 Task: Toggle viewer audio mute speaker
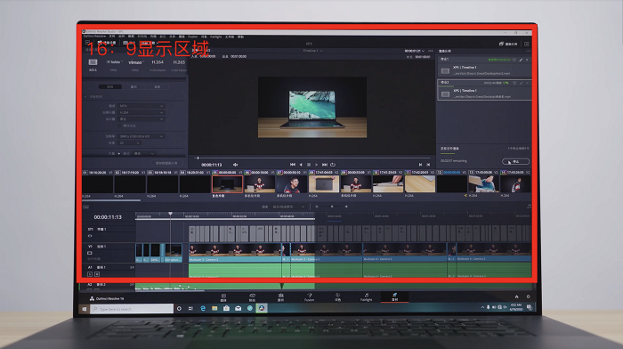236,165
